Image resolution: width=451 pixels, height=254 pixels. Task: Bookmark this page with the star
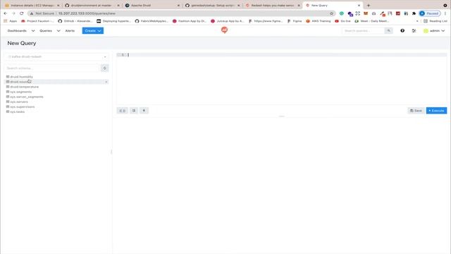(331, 13)
